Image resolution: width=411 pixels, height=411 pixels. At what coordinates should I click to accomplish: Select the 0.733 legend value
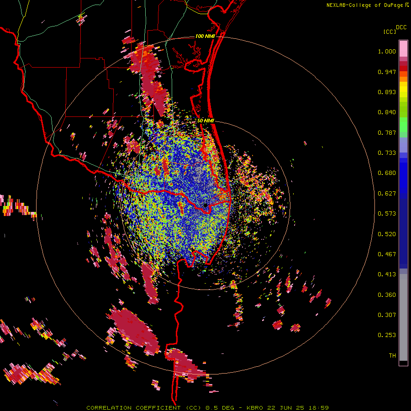pyautogui.click(x=387, y=153)
